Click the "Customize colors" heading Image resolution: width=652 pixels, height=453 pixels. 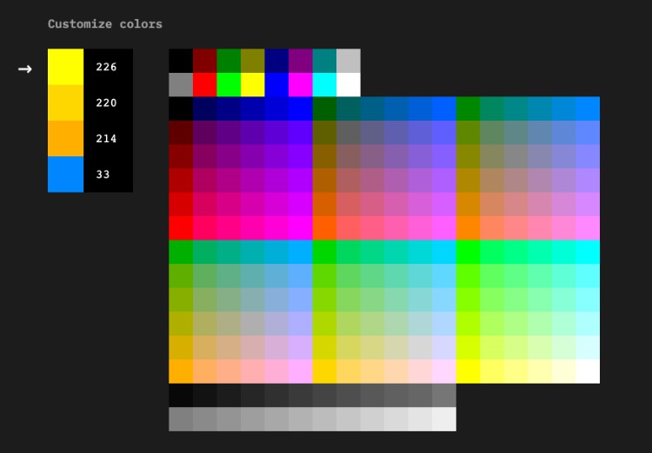click(x=105, y=24)
